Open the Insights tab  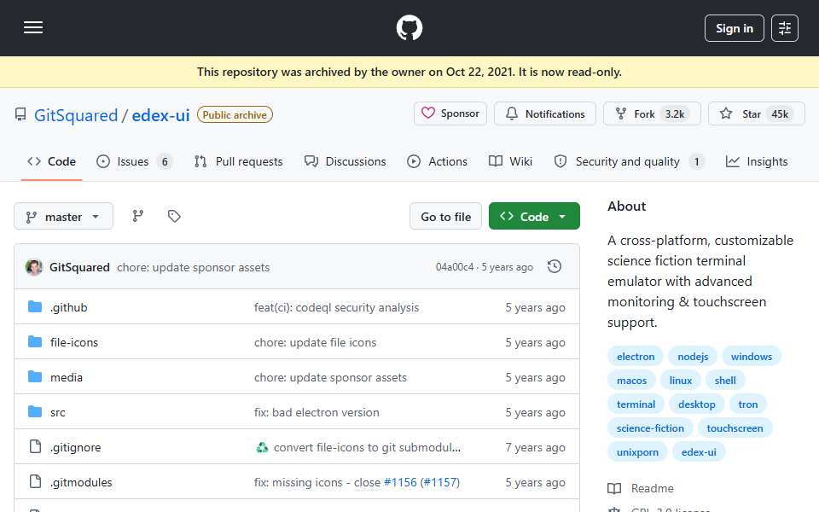(x=757, y=161)
